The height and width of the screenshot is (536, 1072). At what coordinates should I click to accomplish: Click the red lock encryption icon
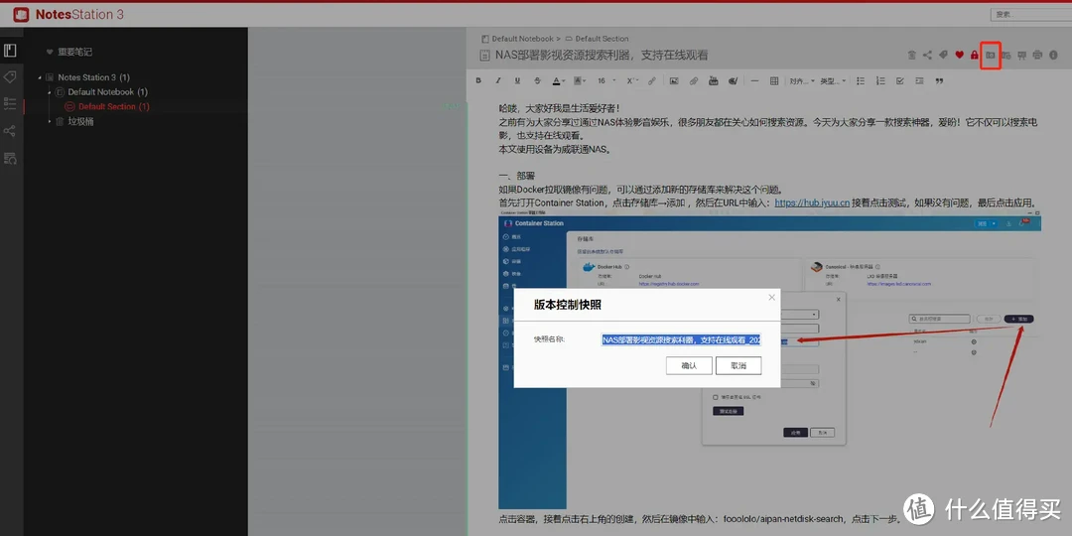[975, 55]
